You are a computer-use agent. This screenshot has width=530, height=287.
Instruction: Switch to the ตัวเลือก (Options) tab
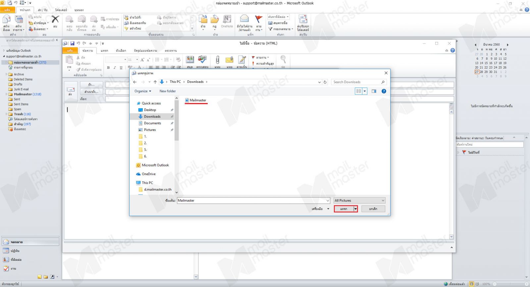point(121,51)
